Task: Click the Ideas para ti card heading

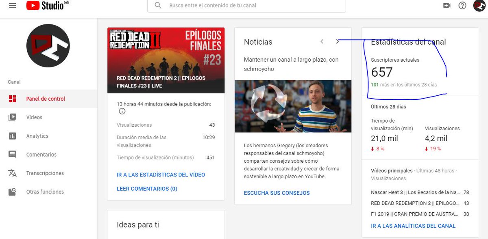Action: [138, 225]
